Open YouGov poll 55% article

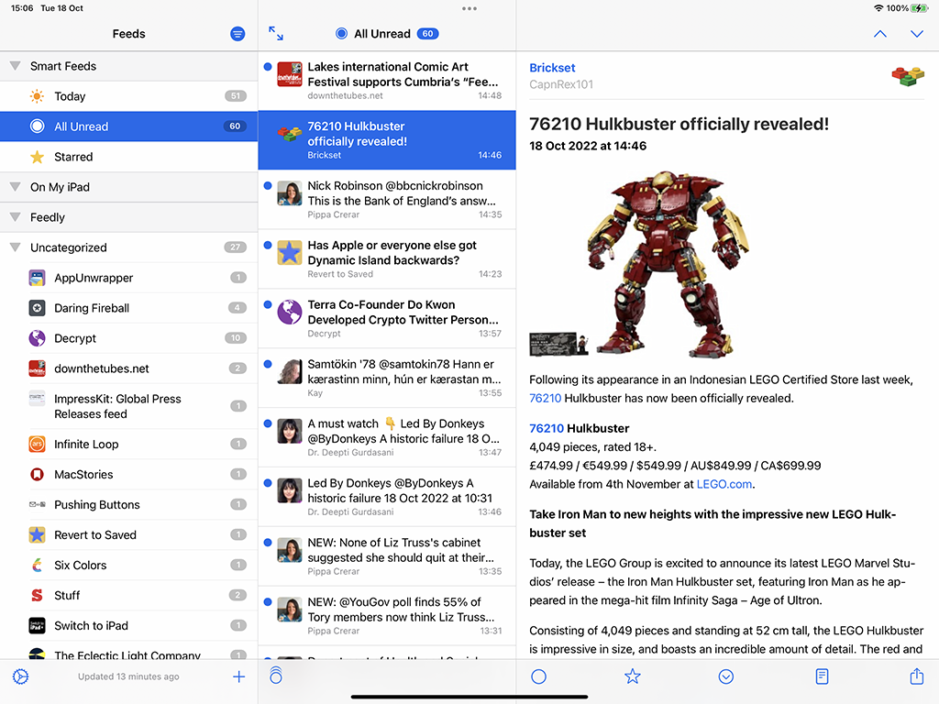click(x=387, y=615)
